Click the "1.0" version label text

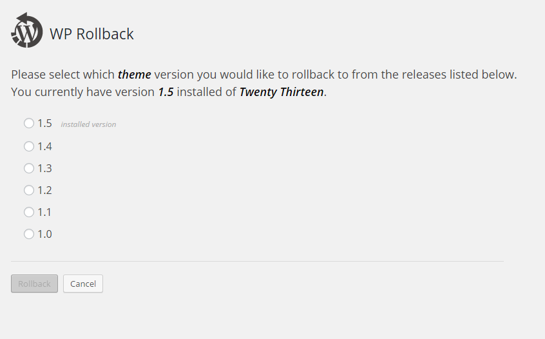pyautogui.click(x=44, y=234)
